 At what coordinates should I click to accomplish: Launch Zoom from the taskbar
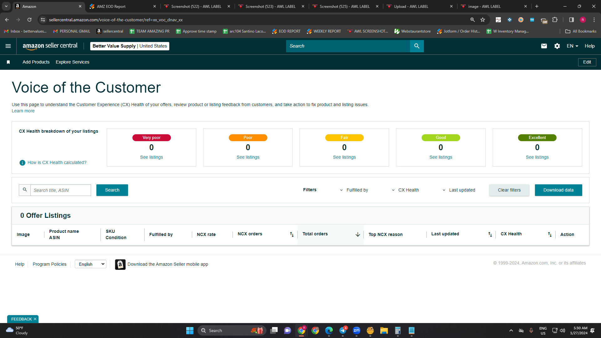pos(357,330)
